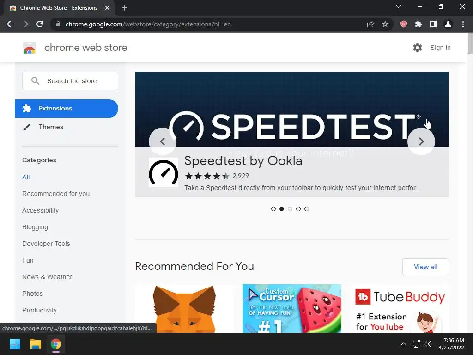The image size is (473, 355).
Task: Click the browser forward arrow
Action: pyautogui.click(x=25, y=24)
